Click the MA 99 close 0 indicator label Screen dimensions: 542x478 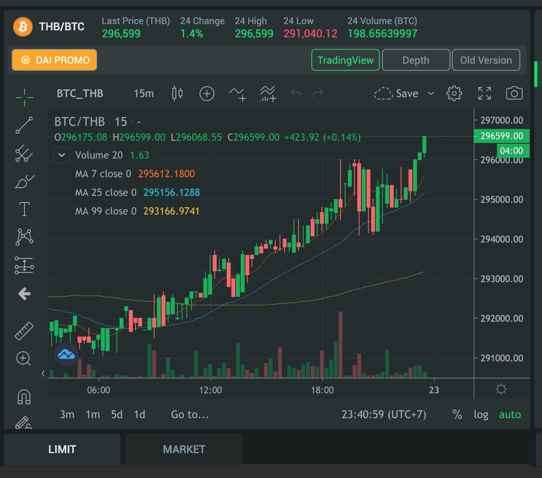tap(106, 211)
